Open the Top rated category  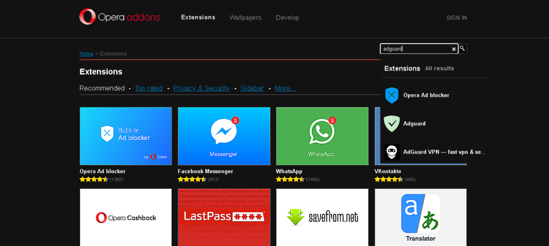(x=149, y=88)
